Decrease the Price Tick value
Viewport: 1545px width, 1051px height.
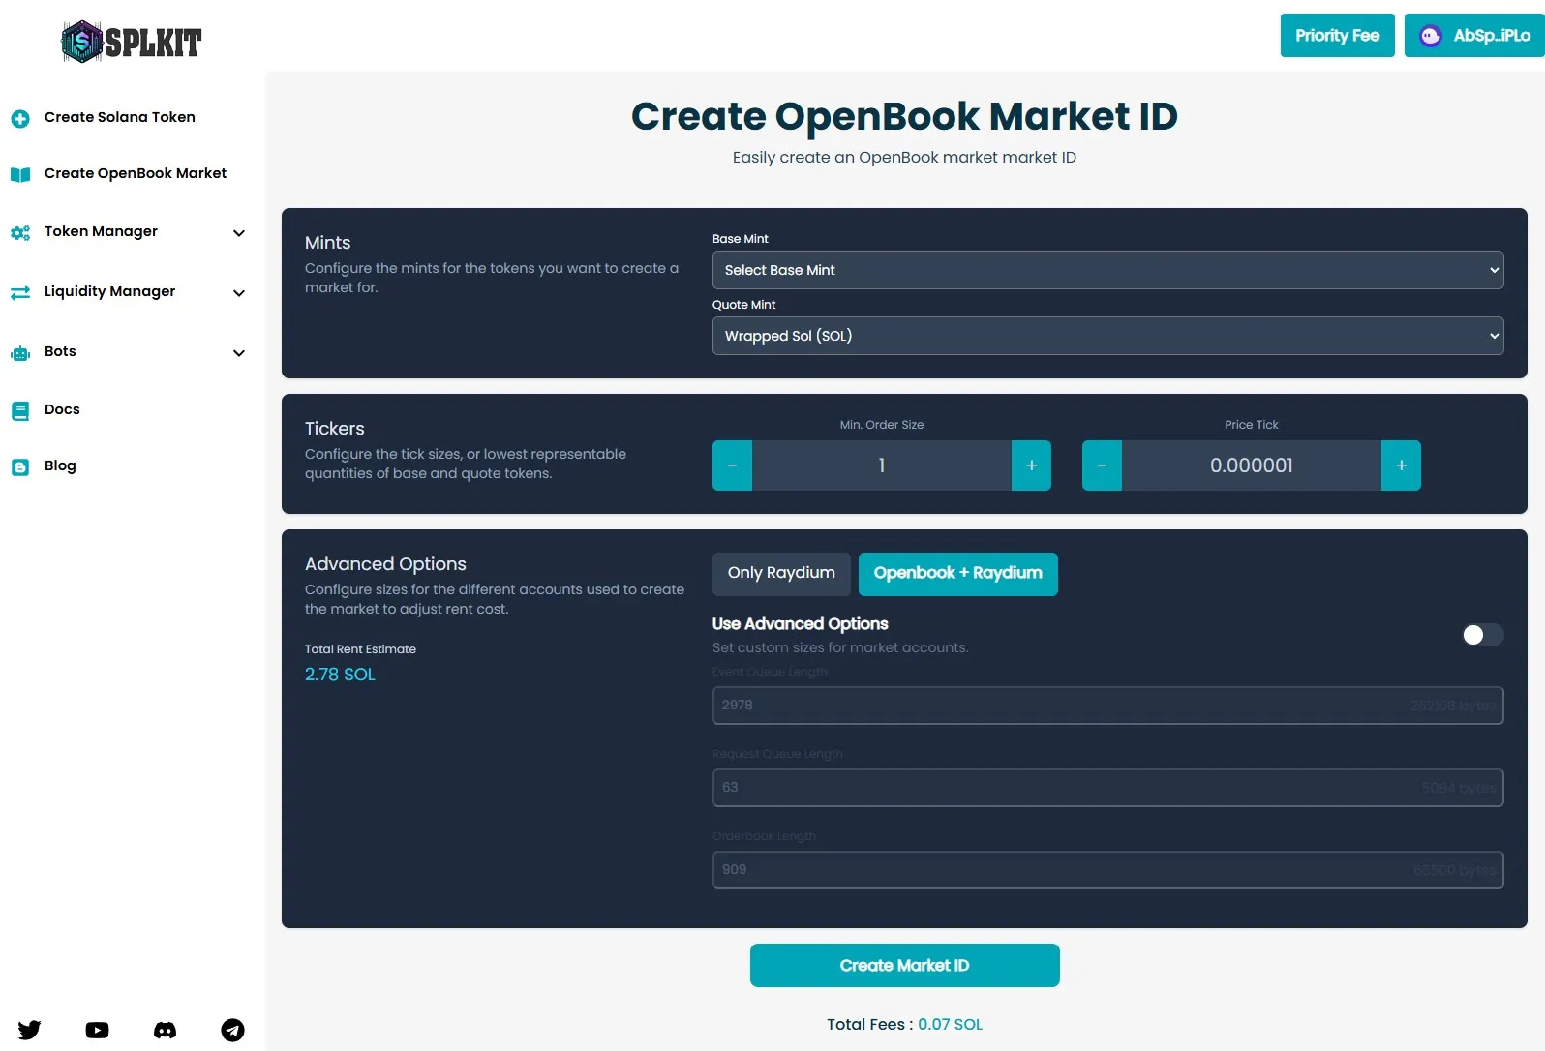pyautogui.click(x=1102, y=465)
